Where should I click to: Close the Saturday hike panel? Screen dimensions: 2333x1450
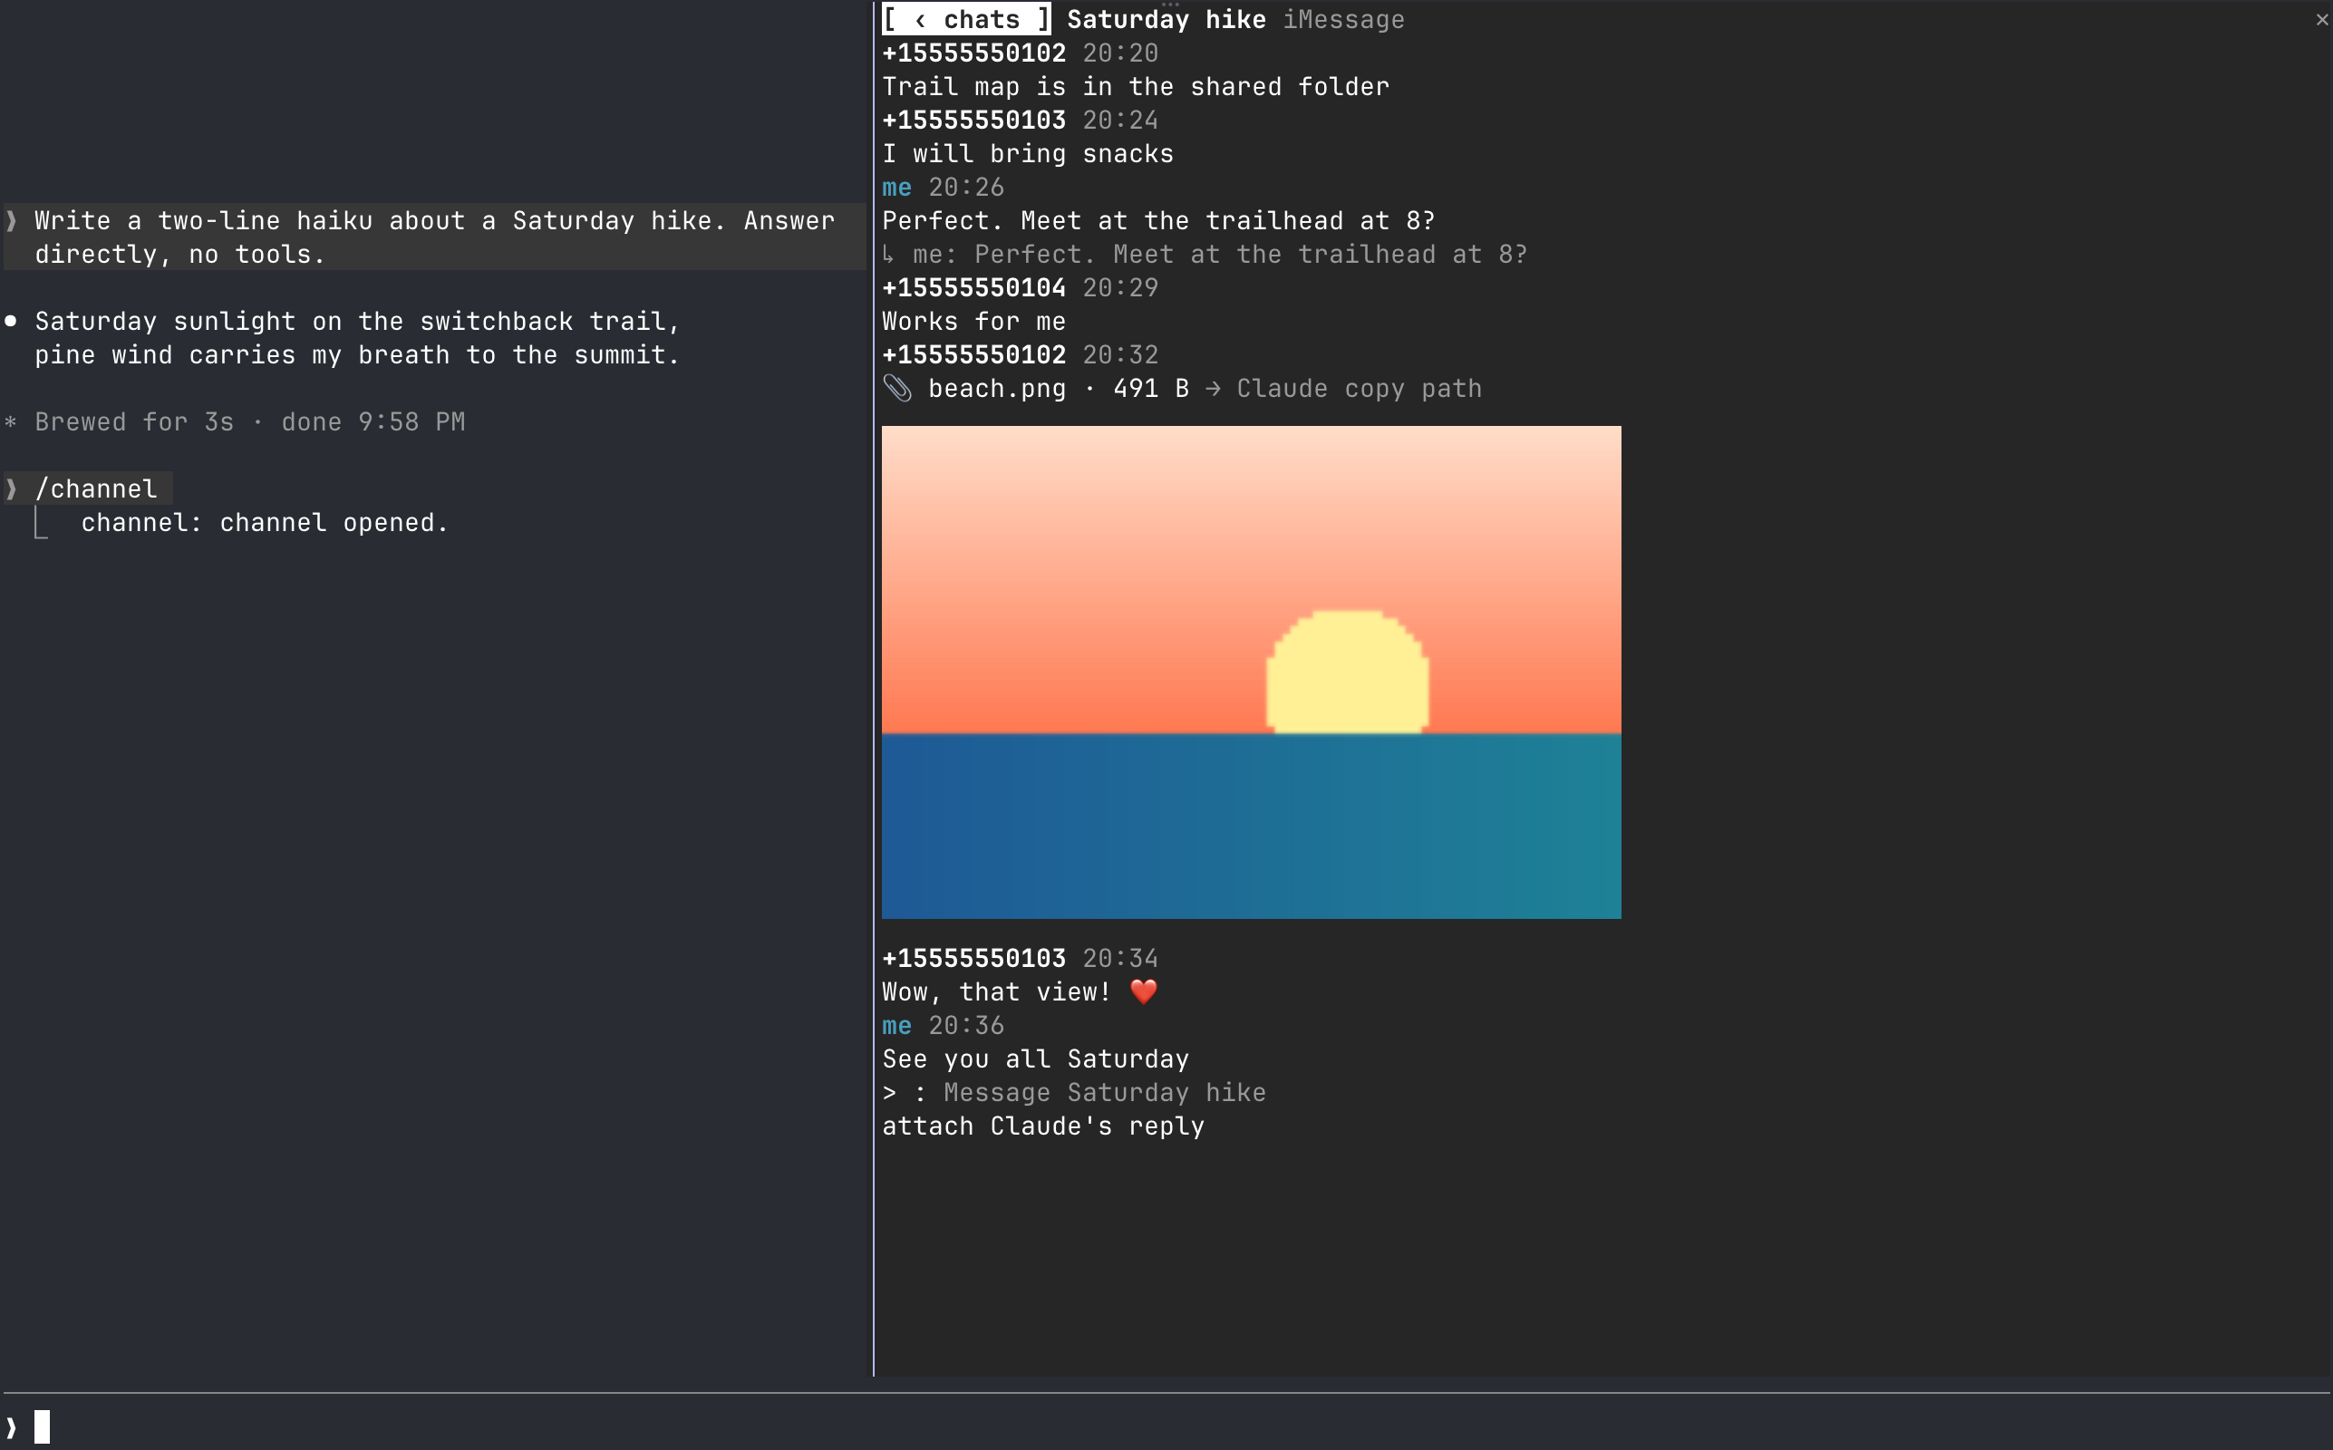[x=2320, y=19]
